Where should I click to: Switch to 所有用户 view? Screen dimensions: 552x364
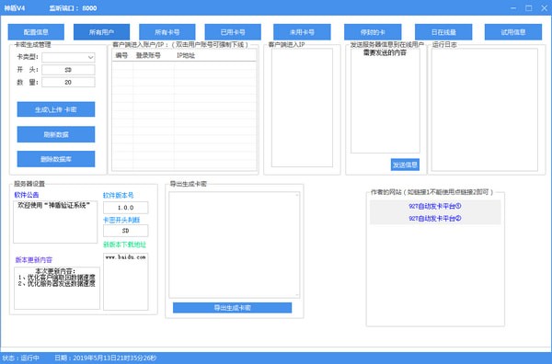101,32
